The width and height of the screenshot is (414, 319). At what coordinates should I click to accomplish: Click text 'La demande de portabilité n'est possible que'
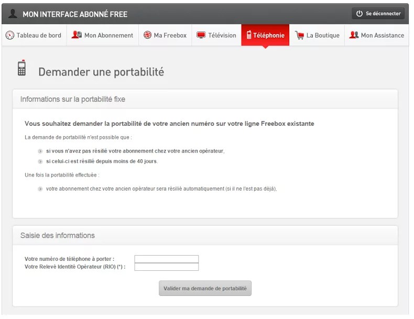[78, 137]
